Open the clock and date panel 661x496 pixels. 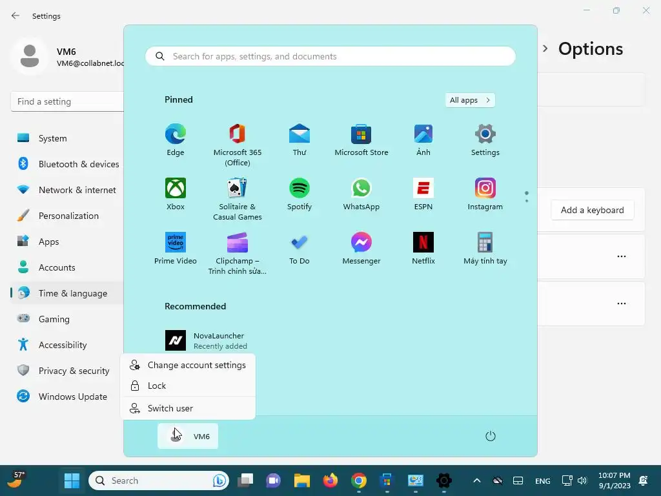[x=615, y=480]
